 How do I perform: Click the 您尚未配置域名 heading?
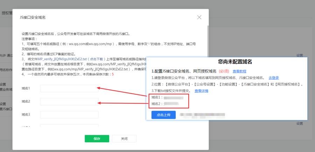(x=235, y=62)
